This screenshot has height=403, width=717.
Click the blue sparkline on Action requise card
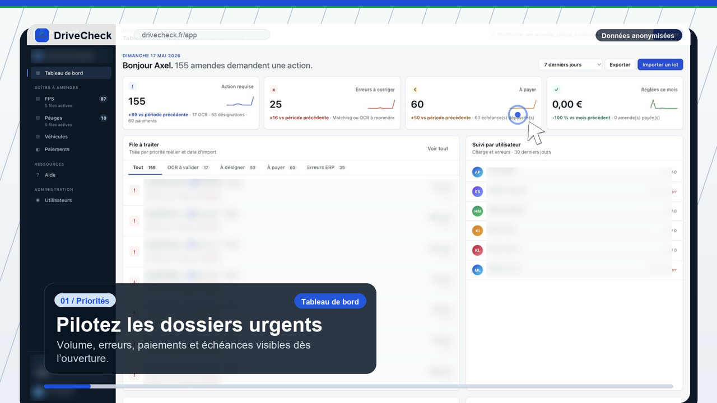(x=240, y=102)
